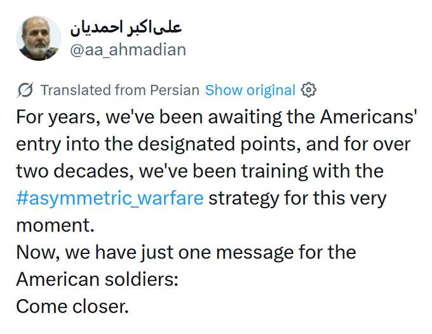Click the line starting 'Now, we have'
Image resolution: width=432 pixels, height=334 pixels.
coord(186,252)
